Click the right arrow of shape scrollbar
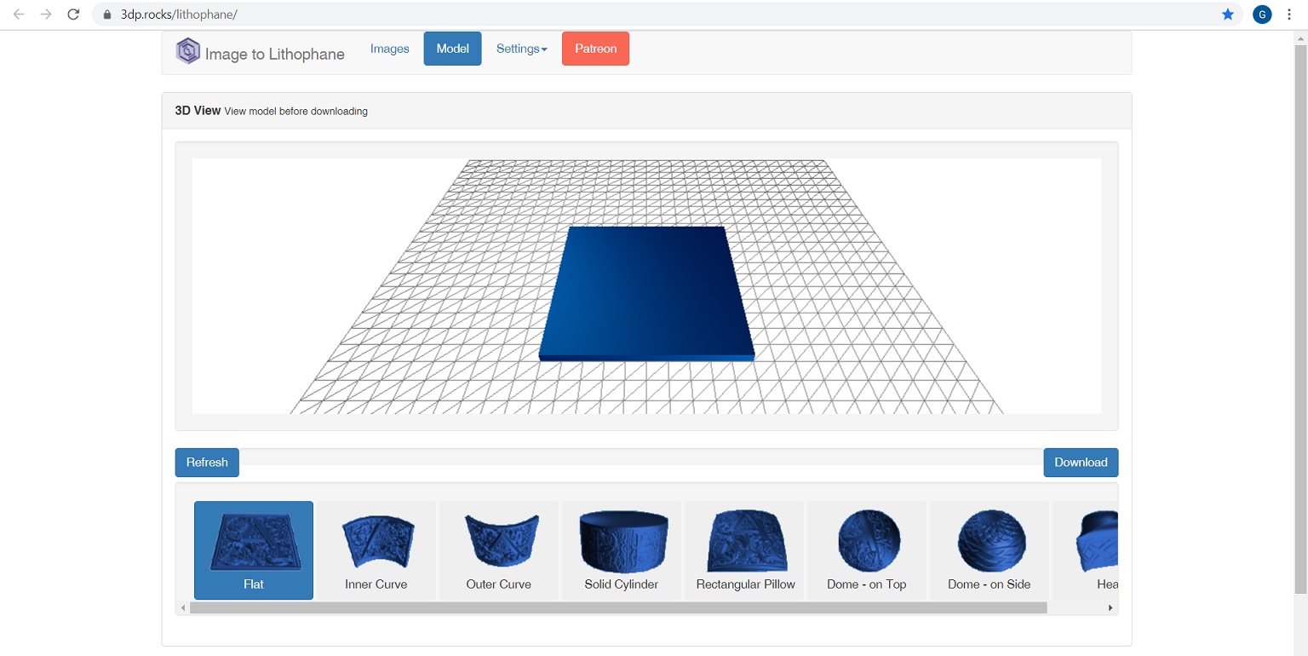Viewport: 1308px width, 656px height. click(x=1110, y=608)
